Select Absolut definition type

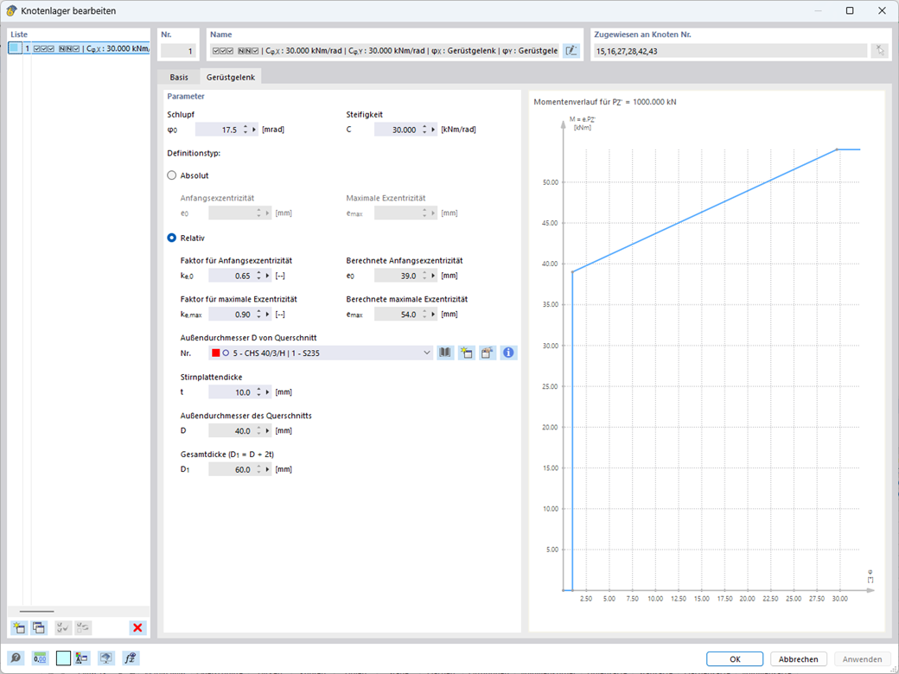point(171,175)
